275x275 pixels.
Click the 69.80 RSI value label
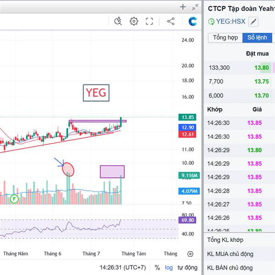tap(187, 220)
